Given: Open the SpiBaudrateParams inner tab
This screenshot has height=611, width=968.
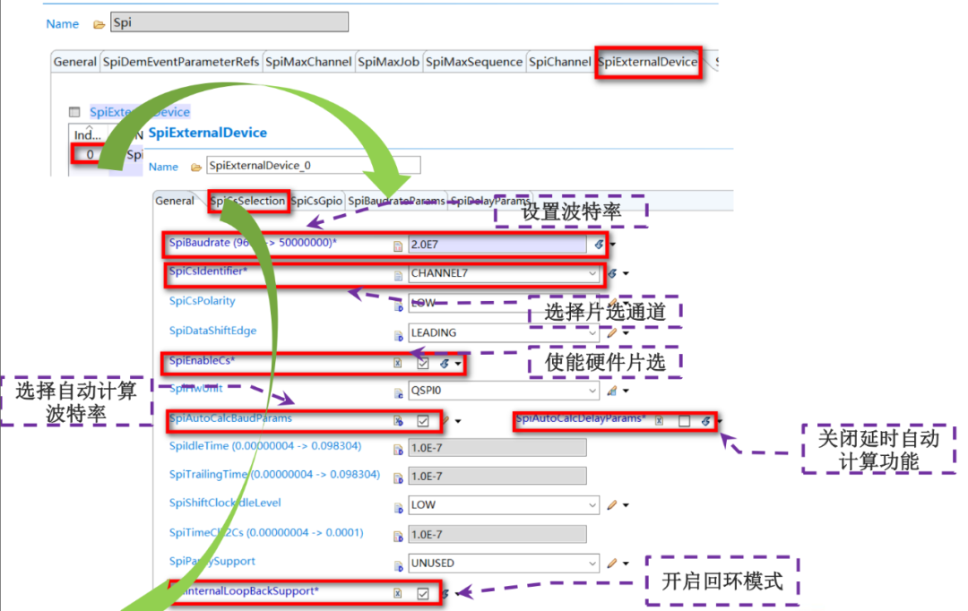Looking at the screenshot, I should [x=396, y=202].
